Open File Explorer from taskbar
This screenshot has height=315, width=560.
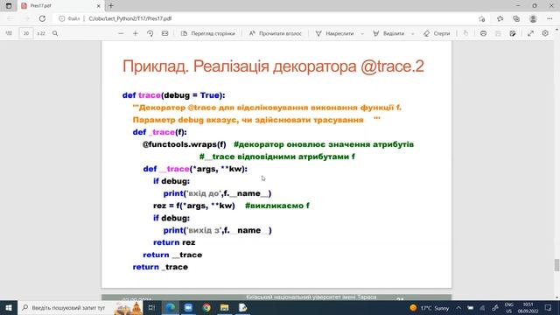[x=224, y=307]
